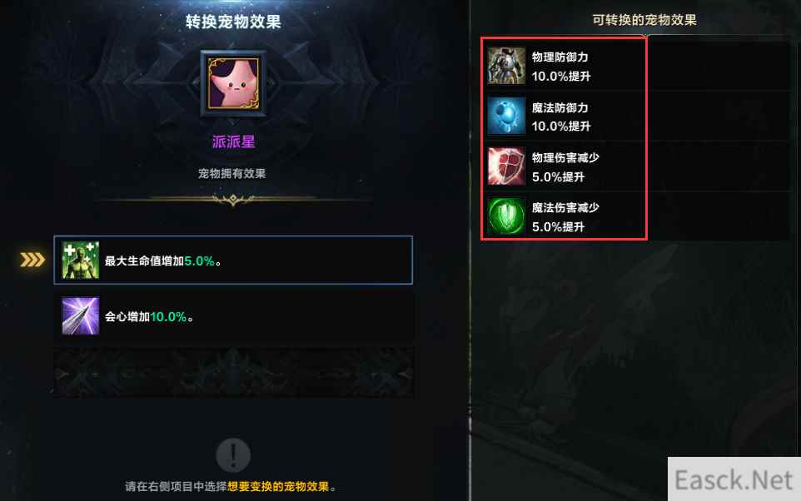
Task: Select the 魔法防御力 blue orb icon
Action: click(x=506, y=116)
